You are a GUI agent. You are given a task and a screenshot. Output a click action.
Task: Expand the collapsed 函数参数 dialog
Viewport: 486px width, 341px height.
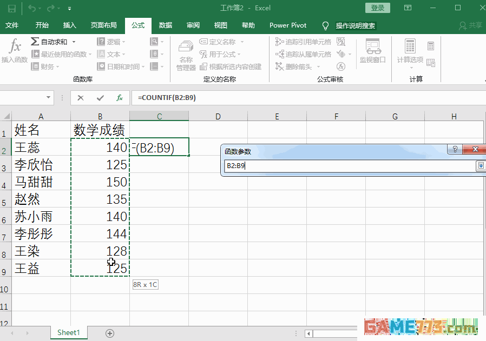pos(480,166)
